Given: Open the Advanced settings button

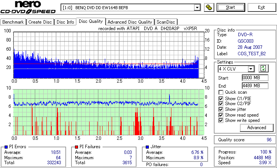Looking at the screenshot, I should coord(257,128).
